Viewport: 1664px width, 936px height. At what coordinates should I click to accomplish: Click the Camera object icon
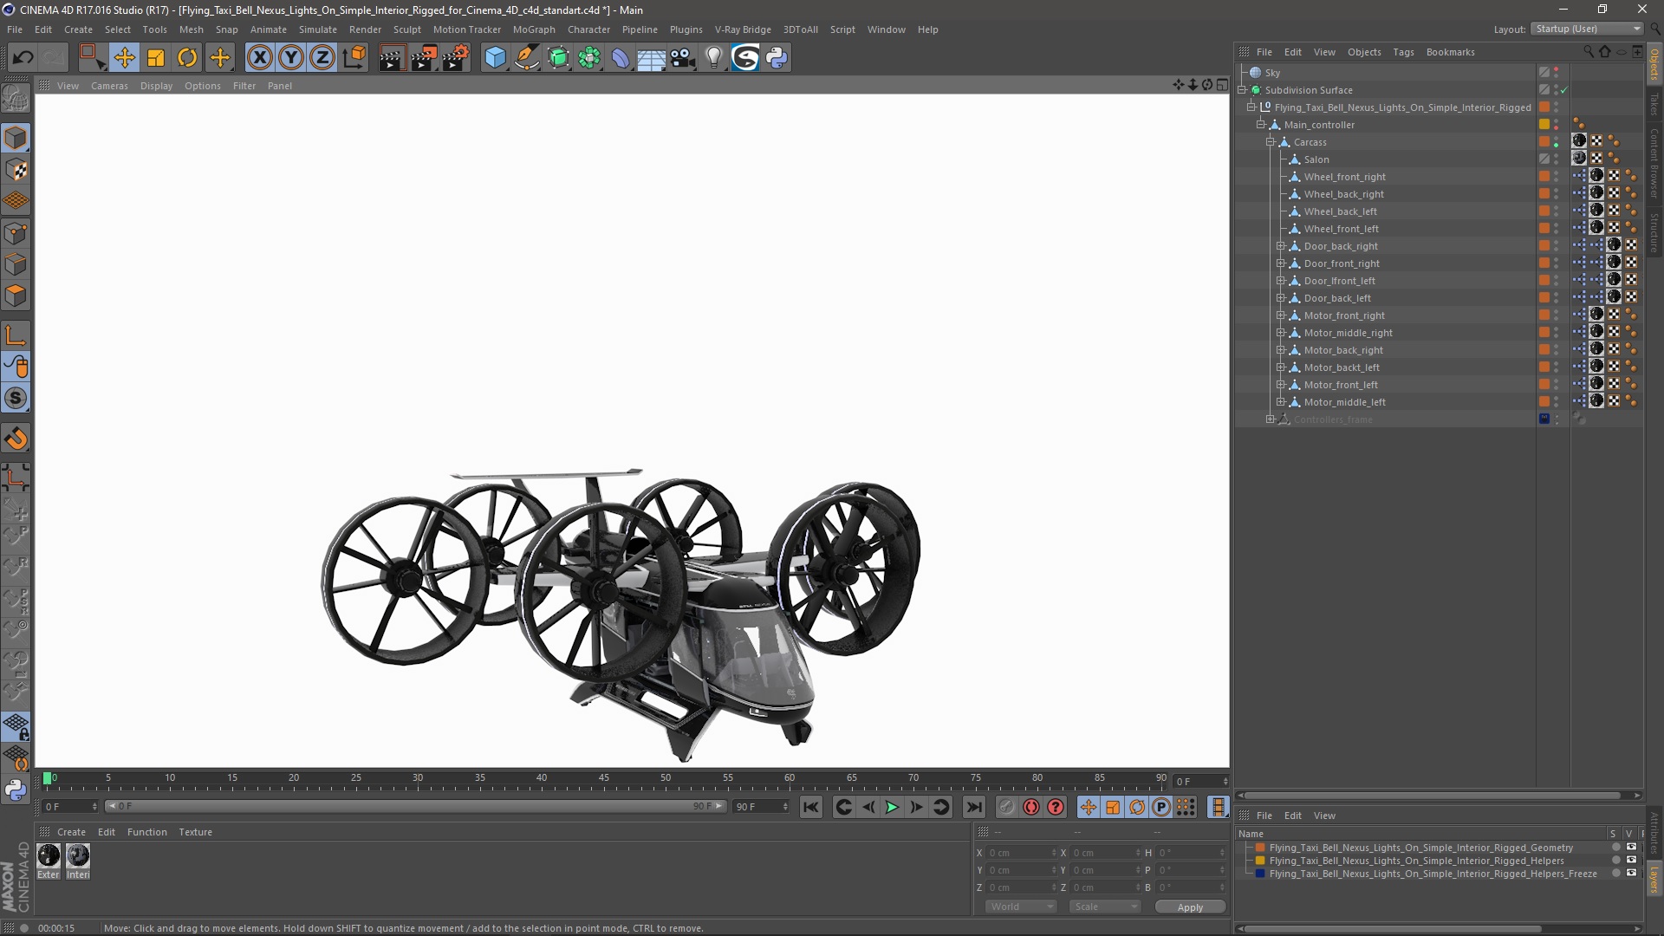pyautogui.click(x=683, y=58)
